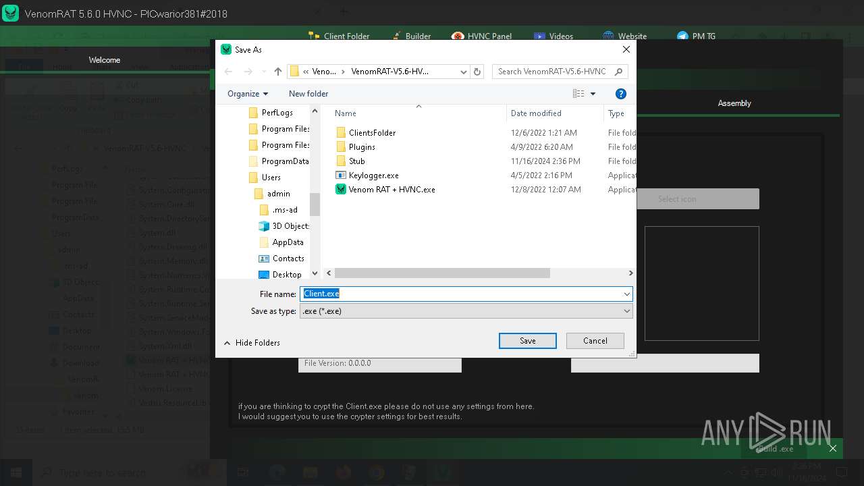Click the File Version field behind dialog
Image resolution: width=864 pixels, height=486 pixels.
pyautogui.click(x=380, y=363)
